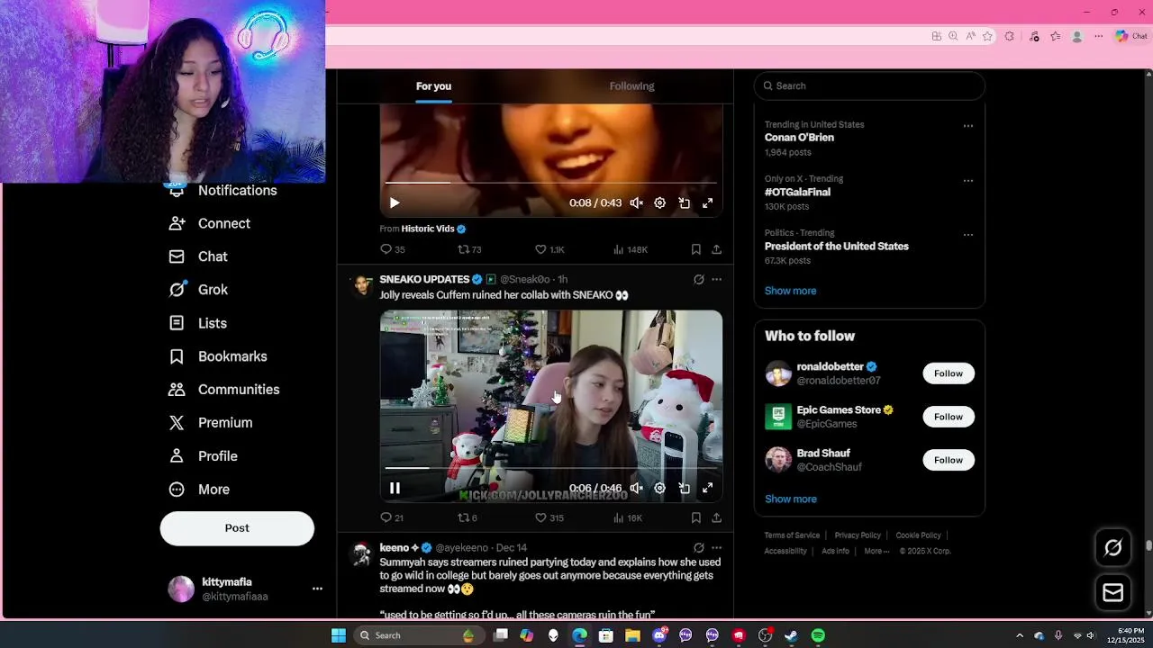1153x648 pixels.
Task: Unmute the Historic Vids video
Action: [636, 203]
